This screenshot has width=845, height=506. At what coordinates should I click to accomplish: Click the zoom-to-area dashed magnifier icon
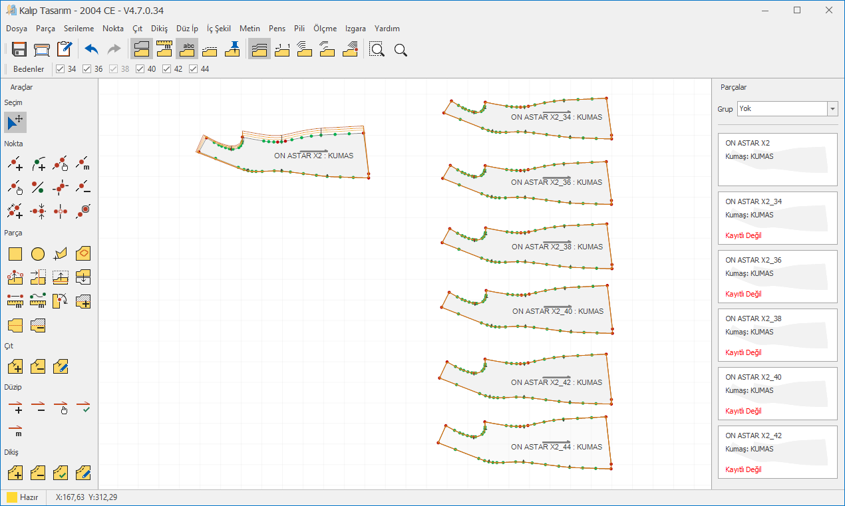[x=377, y=49]
